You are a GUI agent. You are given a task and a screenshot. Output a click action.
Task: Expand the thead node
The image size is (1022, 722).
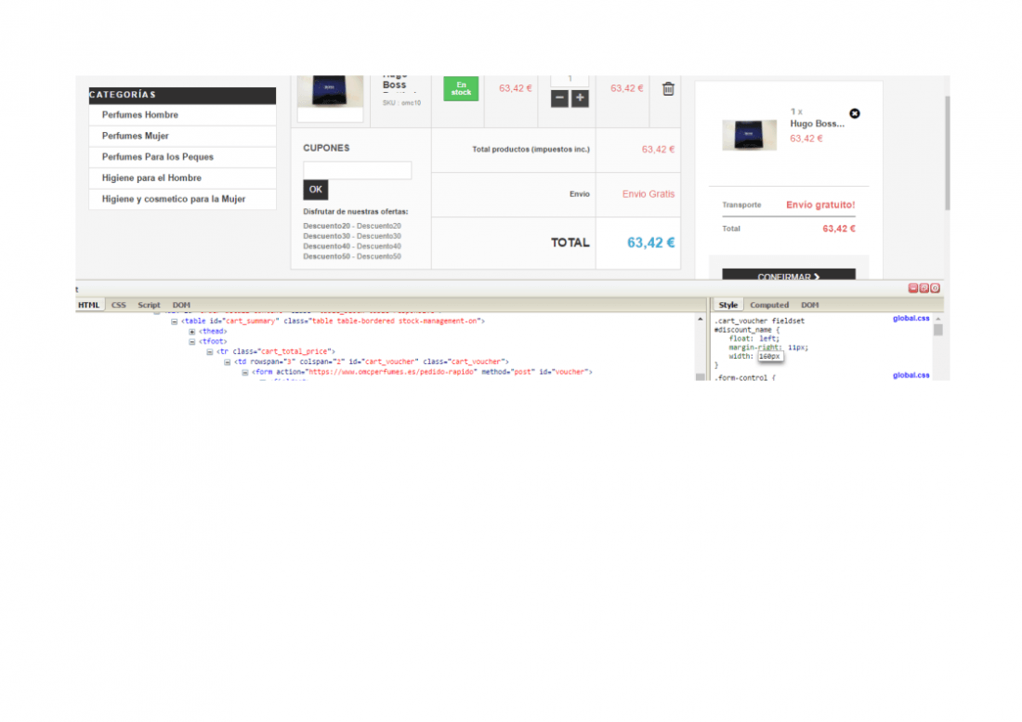tap(191, 332)
